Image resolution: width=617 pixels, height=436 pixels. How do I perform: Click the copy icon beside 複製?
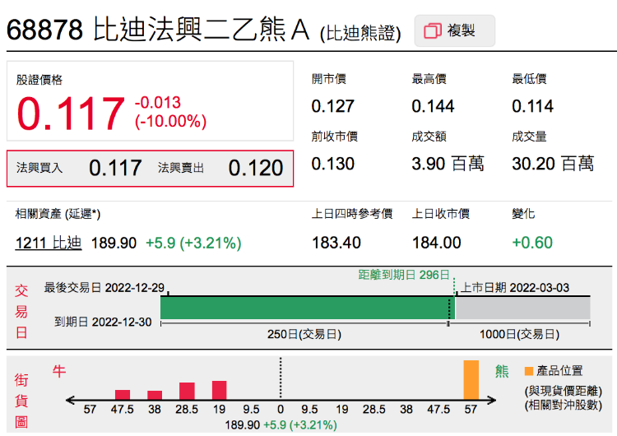pos(433,30)
